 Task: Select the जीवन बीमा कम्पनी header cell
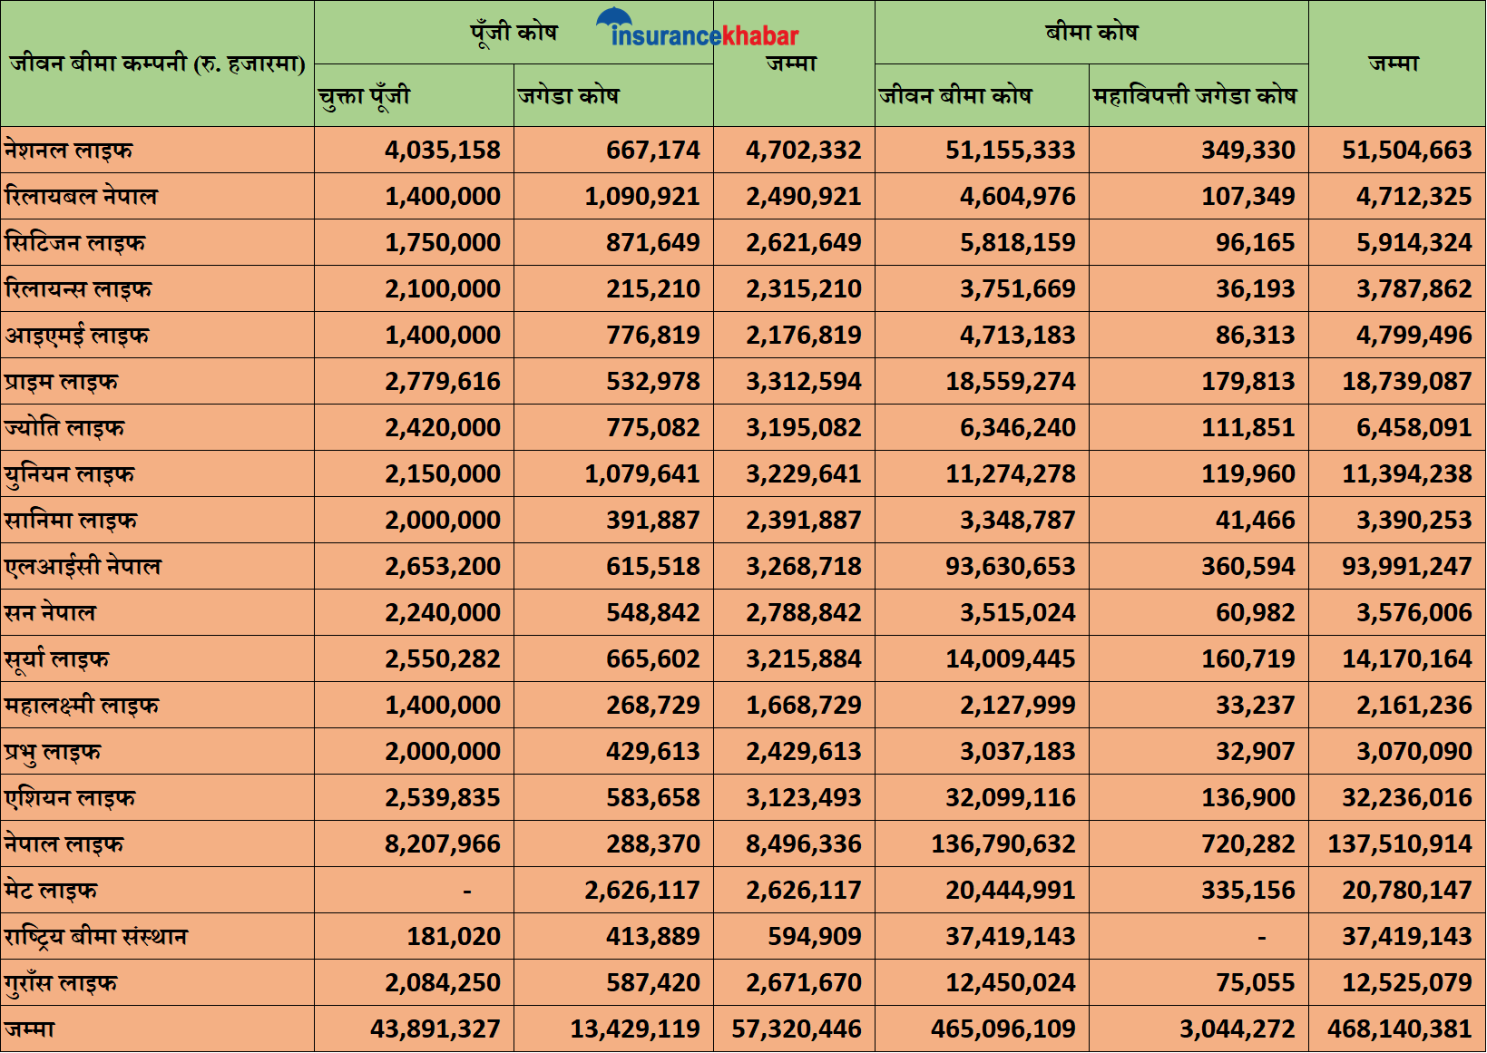157,63
